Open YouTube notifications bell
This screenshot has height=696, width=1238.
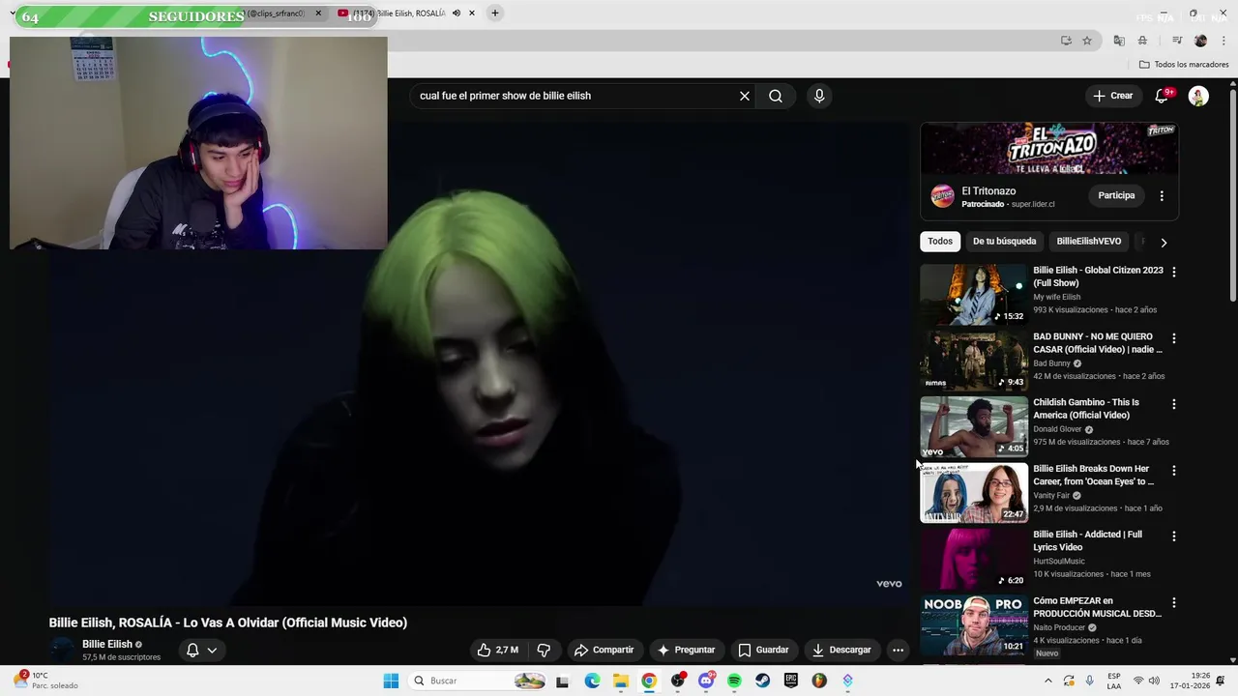pyautogui.click(x=1163, y=96)
